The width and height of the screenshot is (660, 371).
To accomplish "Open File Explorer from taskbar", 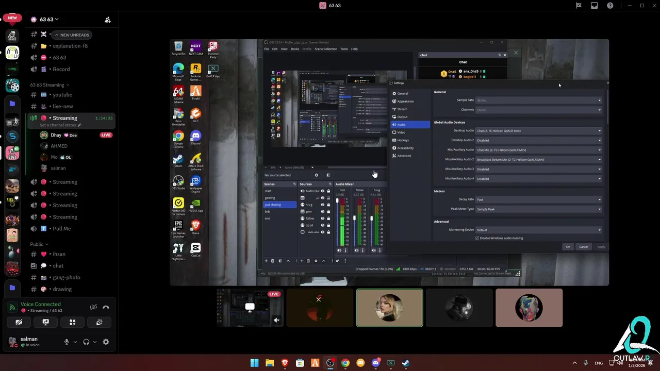I will [269, 363].
